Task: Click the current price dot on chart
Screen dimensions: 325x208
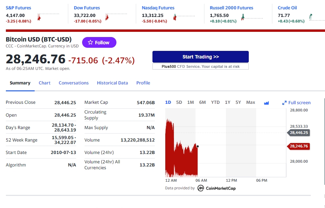Action: tap(197, 146)
